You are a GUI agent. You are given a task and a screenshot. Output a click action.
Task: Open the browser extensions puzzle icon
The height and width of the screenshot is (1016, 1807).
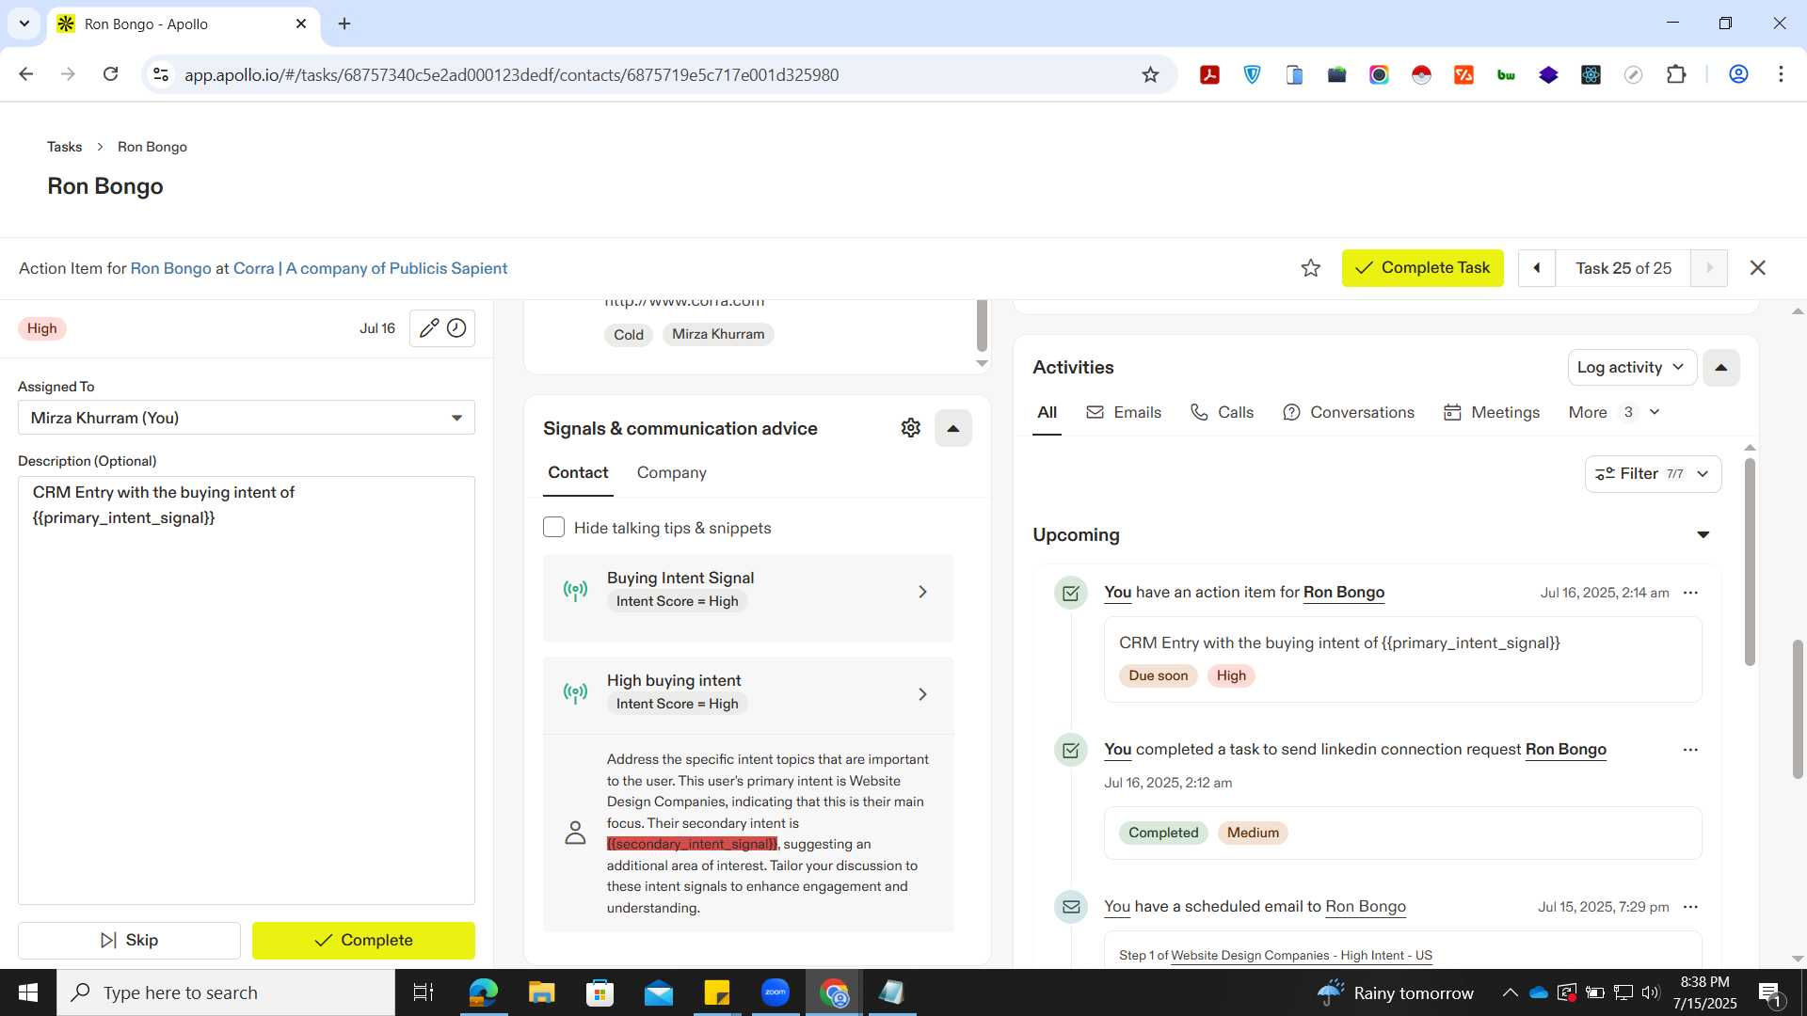coord(1676,74)
